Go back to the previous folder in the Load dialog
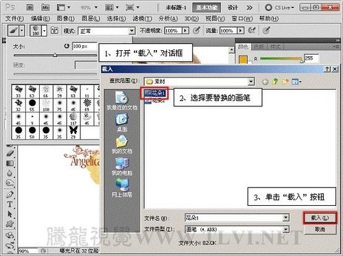343x256 pixels. pyautogui.click(x=265, y=82)
